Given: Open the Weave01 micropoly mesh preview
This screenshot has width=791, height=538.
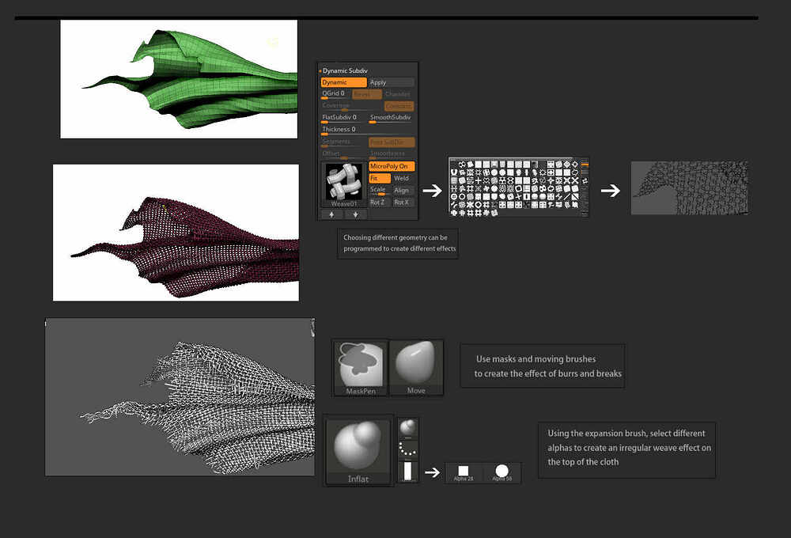Looking at the screenshot, I should (x=343, y=184).
